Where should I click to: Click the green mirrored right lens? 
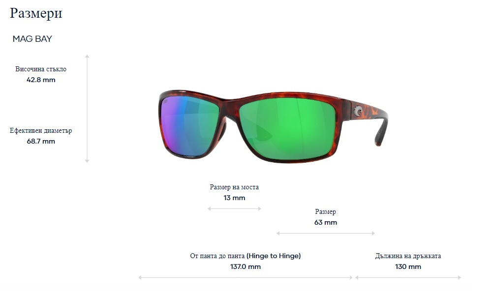pos(288,128)
